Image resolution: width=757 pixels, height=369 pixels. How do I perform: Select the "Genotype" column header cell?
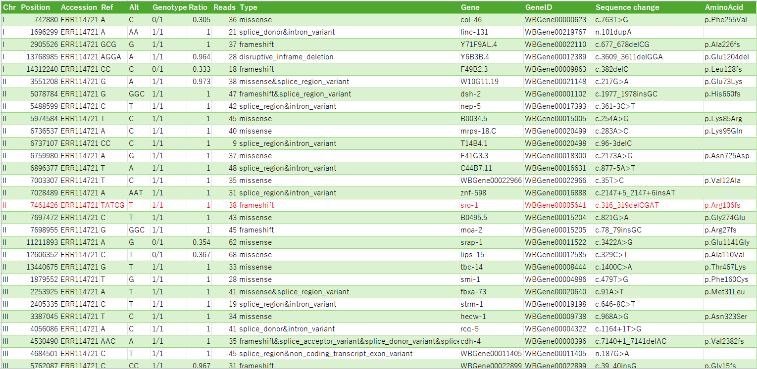(x=169, y=7)
